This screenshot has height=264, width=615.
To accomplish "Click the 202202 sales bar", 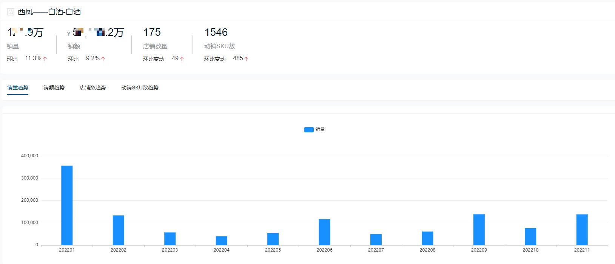I will [118, 230].
